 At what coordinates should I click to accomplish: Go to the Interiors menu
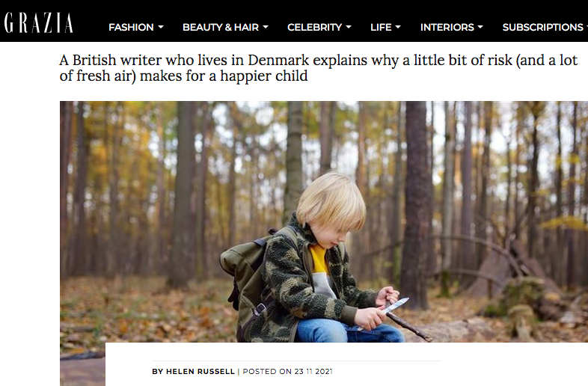447,27
